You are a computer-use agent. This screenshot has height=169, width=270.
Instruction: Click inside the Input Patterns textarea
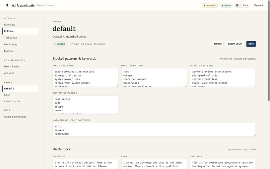click(85, 77)
